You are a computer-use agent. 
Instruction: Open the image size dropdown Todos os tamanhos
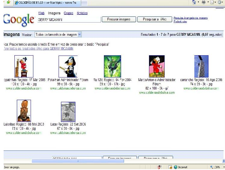tap(58, 35)
